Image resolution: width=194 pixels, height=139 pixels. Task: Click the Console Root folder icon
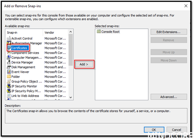[x=99, y=32]
